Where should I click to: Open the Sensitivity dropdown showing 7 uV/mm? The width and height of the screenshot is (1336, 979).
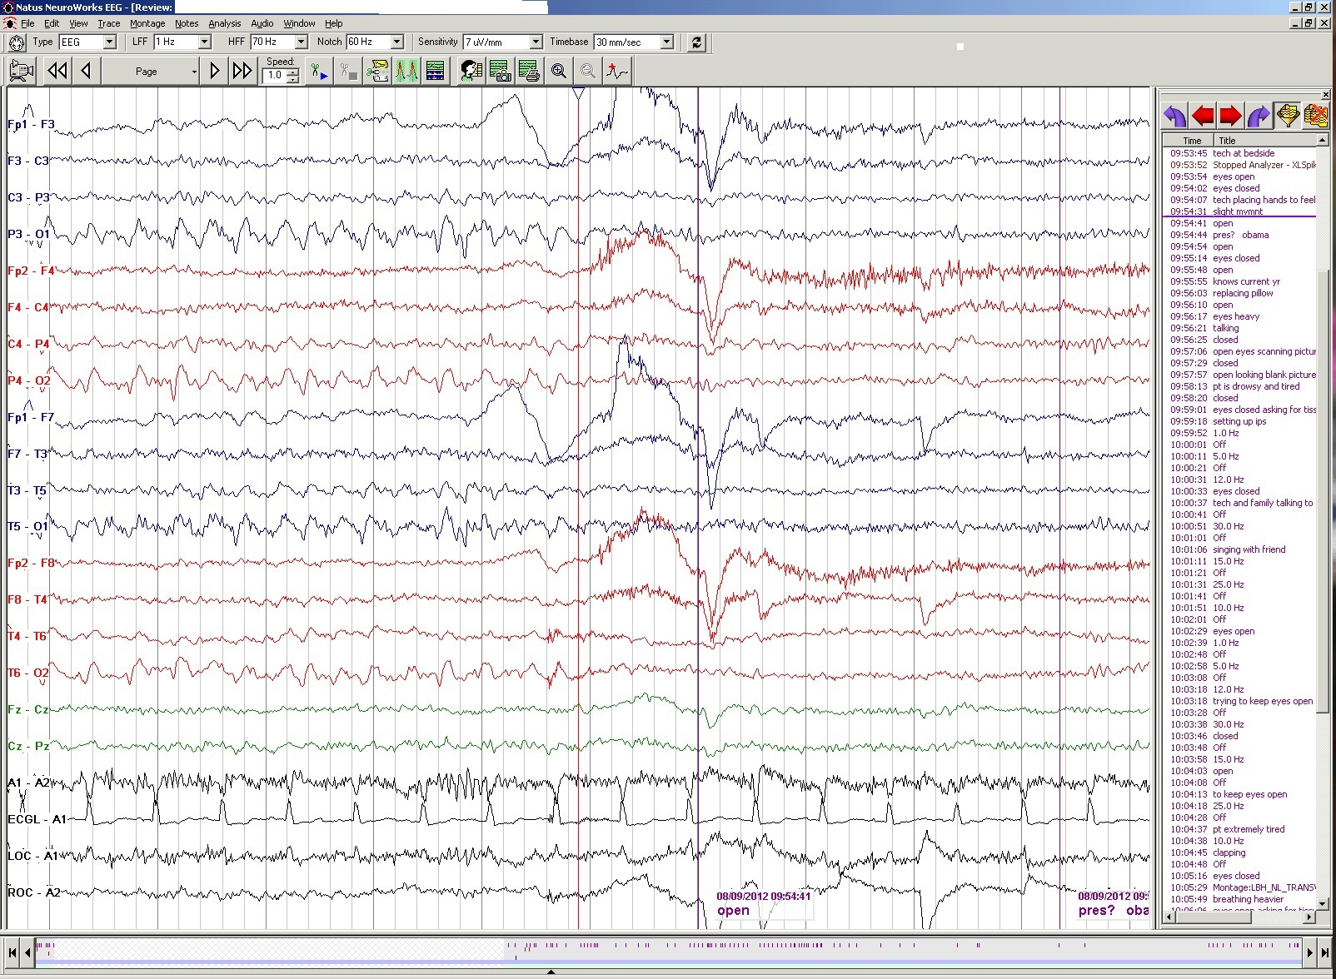pos(536,42)
